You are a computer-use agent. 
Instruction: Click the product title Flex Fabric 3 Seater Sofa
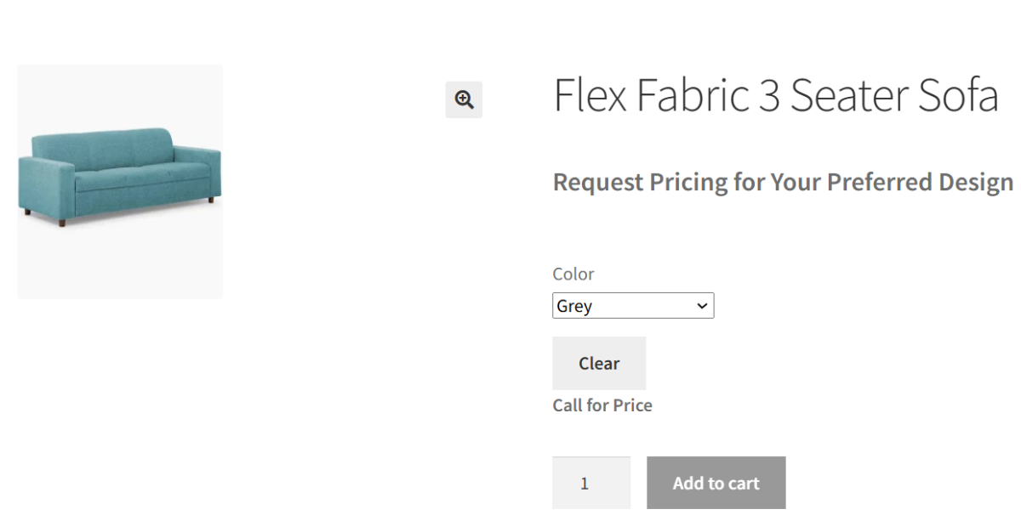[775, 95]
